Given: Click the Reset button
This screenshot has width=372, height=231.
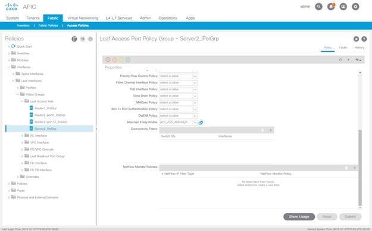Looking at the screenshot, I should click(x=327, y=217).
